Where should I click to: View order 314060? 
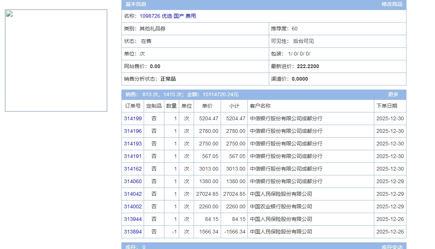click(133, 182)
